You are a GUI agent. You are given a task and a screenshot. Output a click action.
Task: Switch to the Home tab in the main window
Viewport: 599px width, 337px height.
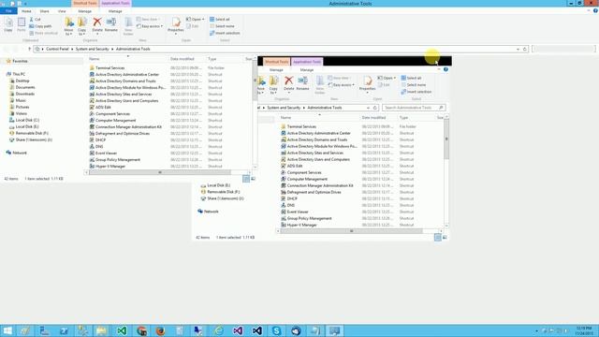(x=26, y=11)
